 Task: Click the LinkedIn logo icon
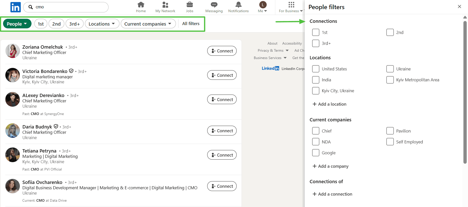tap(15, 7)
